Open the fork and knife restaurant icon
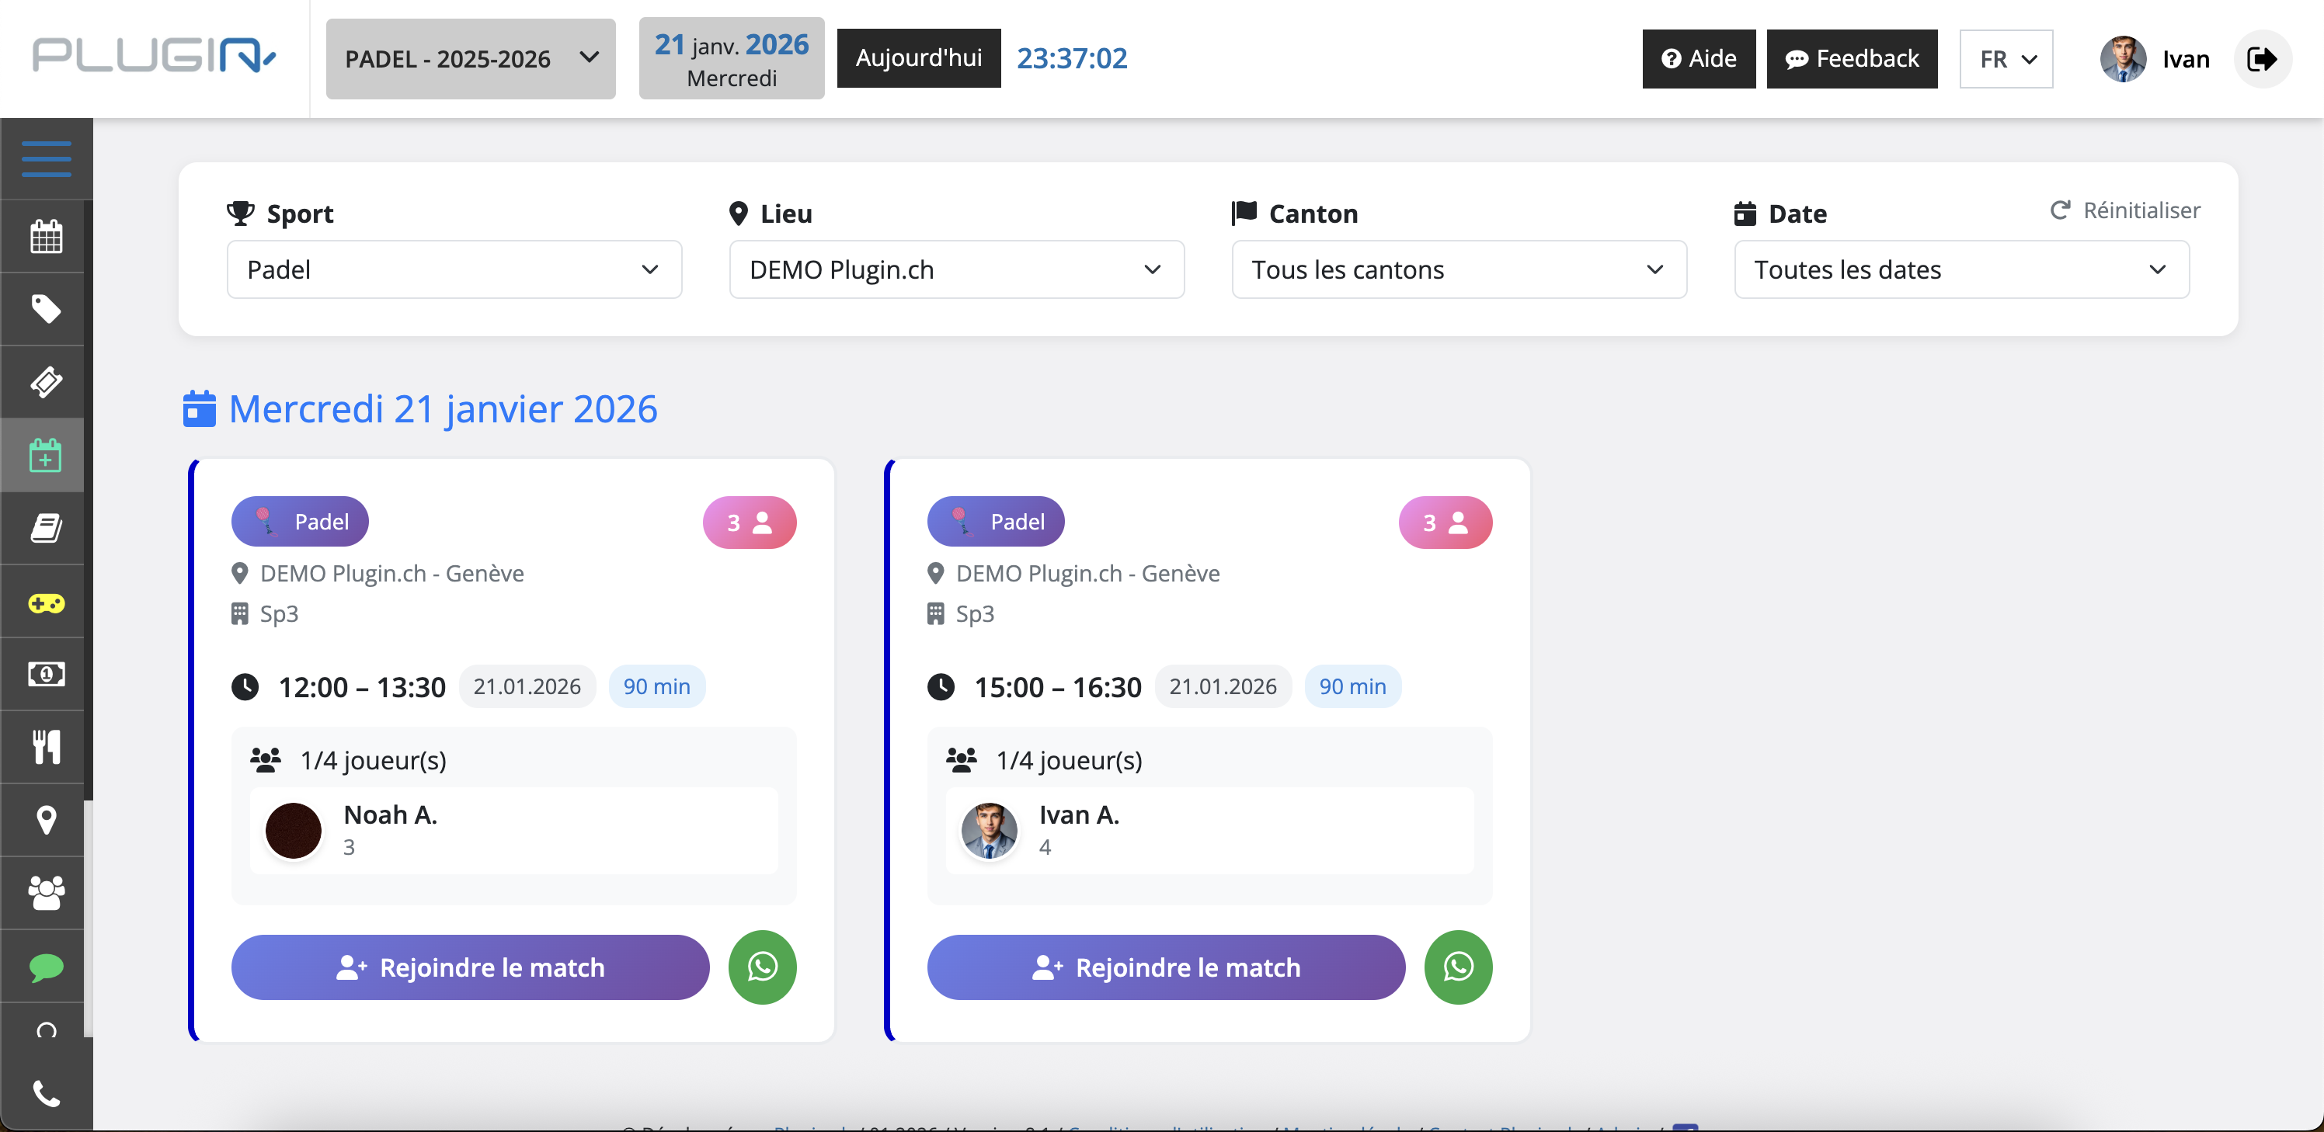 click(x=46, y=747)
